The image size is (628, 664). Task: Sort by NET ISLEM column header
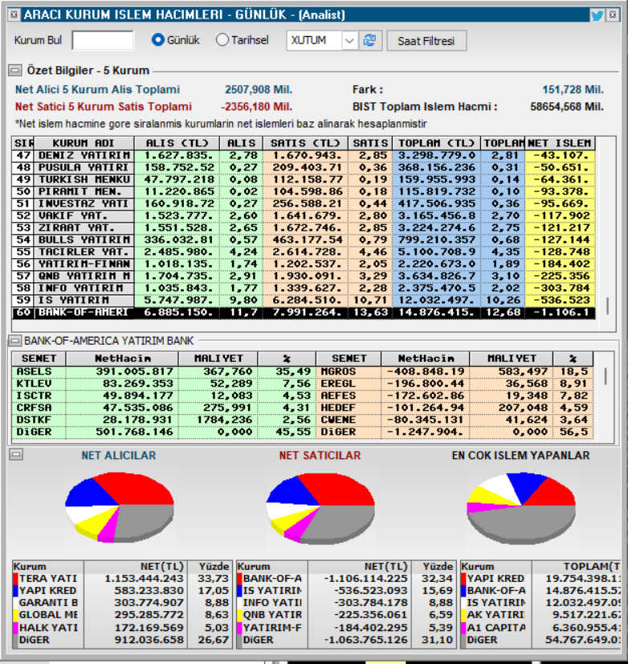(x=560, y=143)
